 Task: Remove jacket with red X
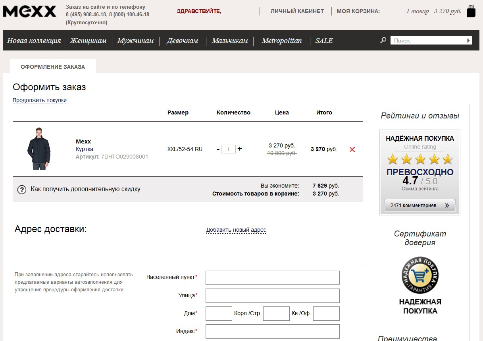click(x=352, y=149)
